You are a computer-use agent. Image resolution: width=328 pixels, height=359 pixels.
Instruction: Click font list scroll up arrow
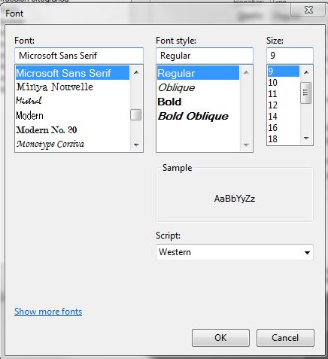[136, 72]
